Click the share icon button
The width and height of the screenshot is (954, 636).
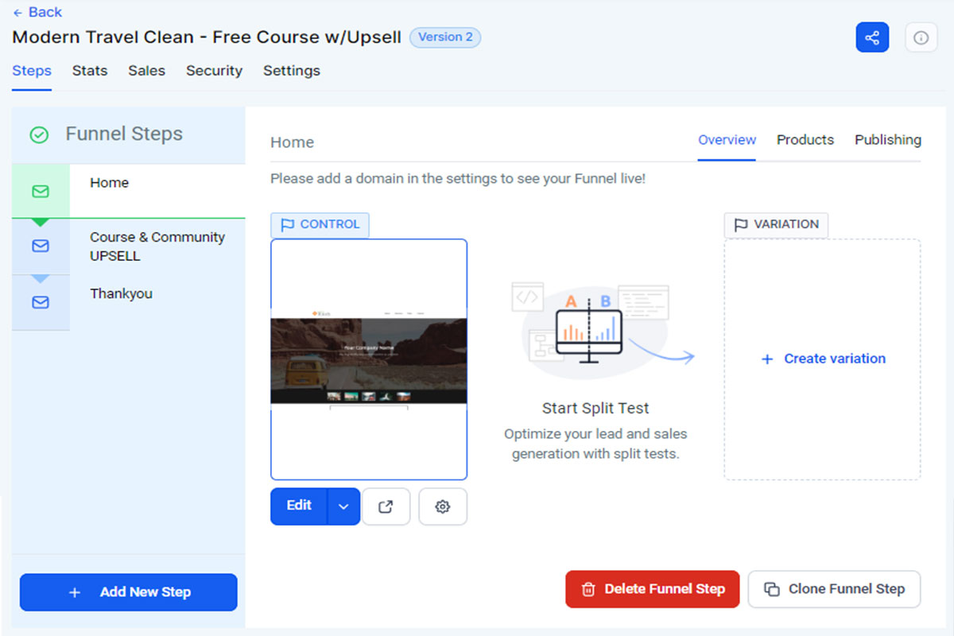click(872, 37)
